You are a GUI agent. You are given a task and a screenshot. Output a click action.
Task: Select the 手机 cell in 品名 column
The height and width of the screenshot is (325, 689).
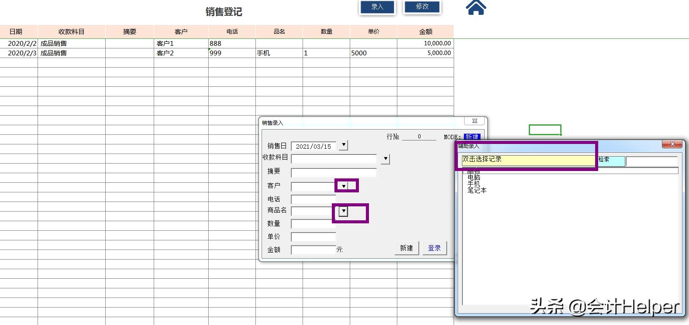coord(279,53)
